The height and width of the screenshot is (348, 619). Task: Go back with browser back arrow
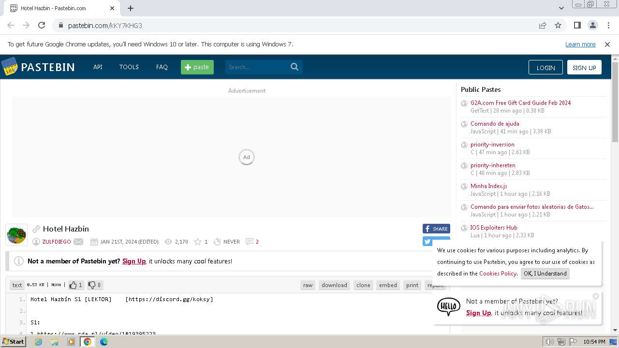11,25
